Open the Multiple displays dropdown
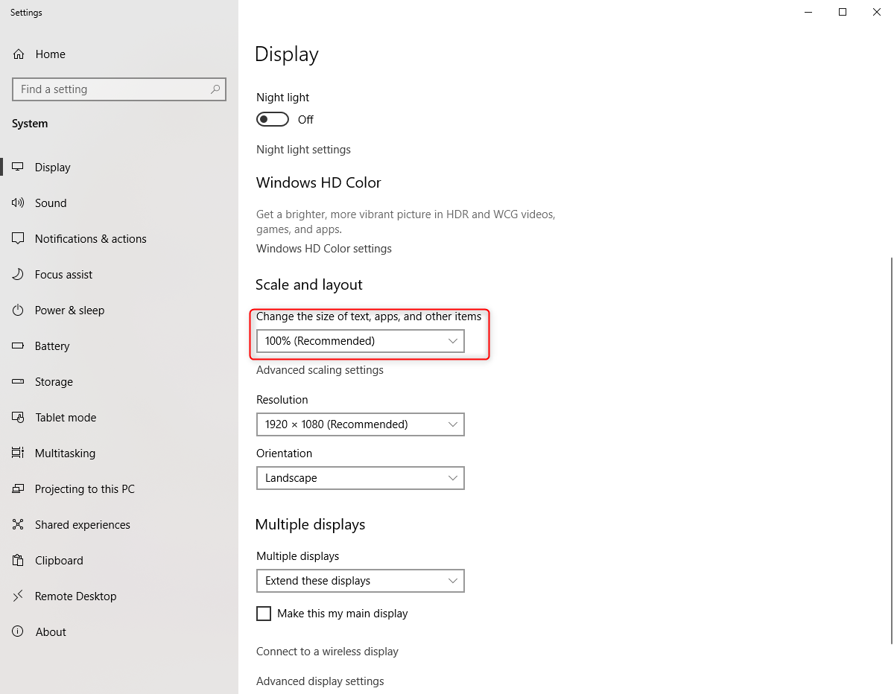The image size is (894, 694). tap(360, 581)
